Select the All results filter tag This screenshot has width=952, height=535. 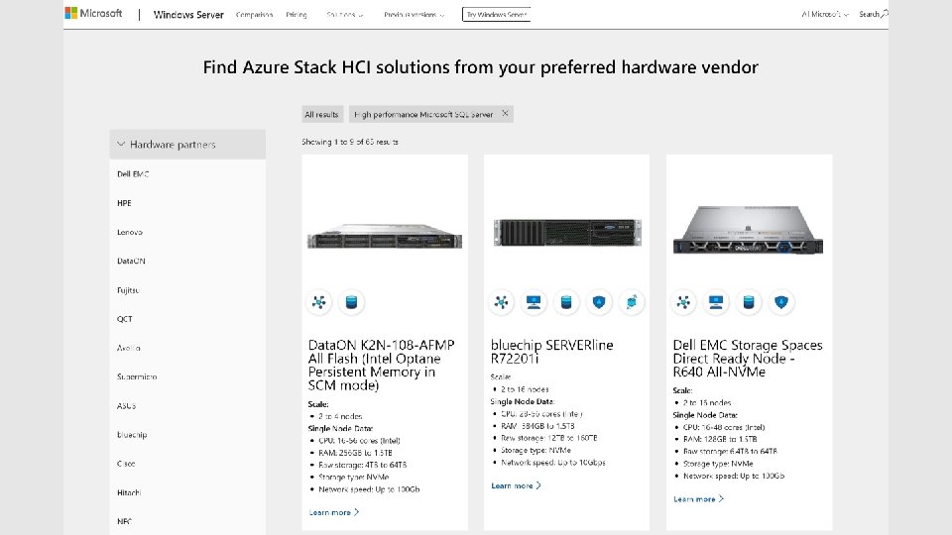coord(322,115)
